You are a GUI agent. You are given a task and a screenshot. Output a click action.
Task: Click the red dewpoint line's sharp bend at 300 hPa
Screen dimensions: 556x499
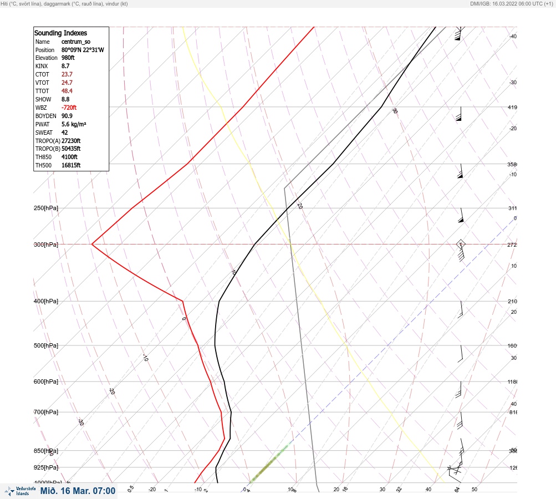pos(92,244)
